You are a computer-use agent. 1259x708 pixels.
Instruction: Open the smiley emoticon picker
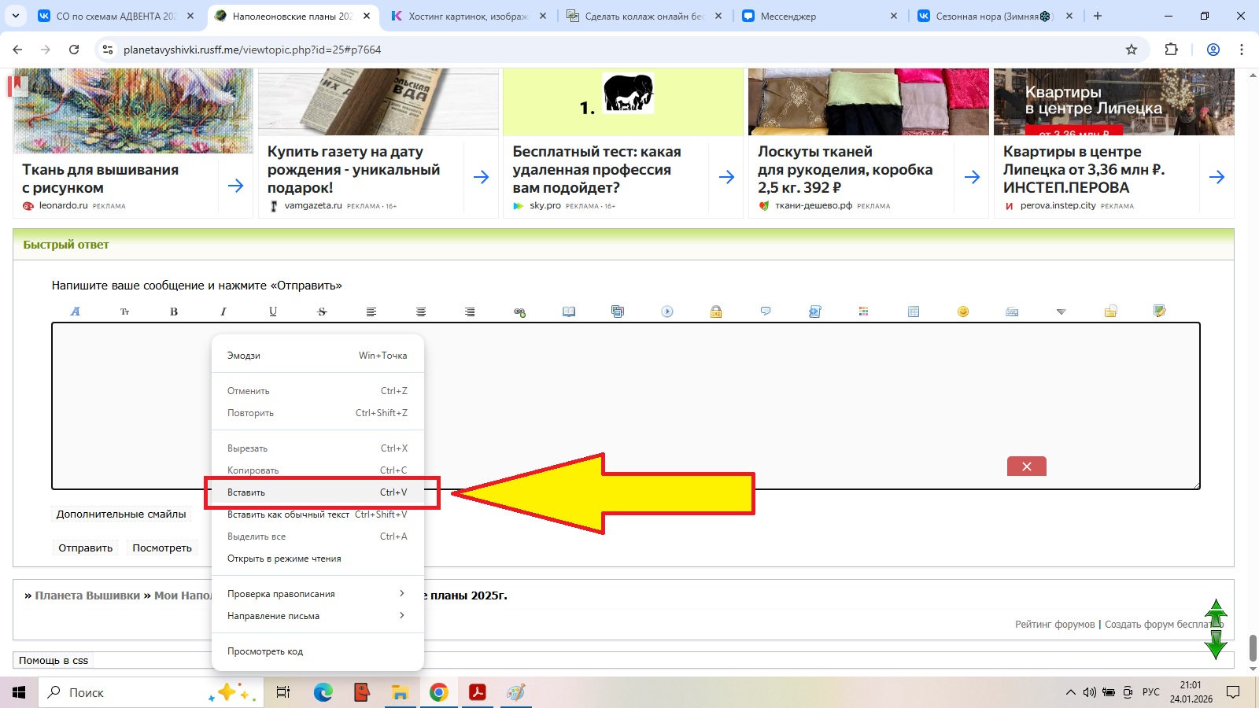pos(962,312)
